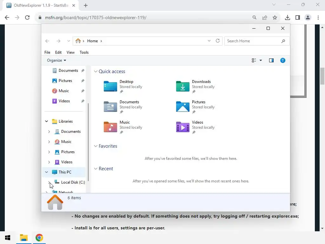The width and height of the screenshot is (325, 244).
Task: Click the share page icon in address bar
Action: point(265,18)
